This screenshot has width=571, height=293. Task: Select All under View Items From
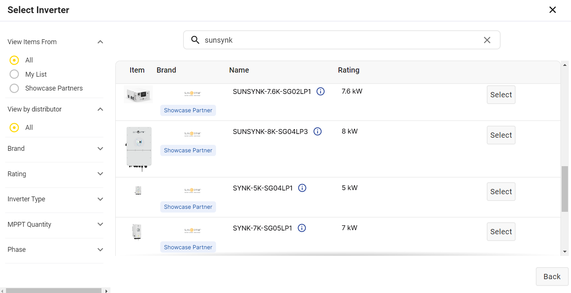pyautogui.click(x=14, y=60)
